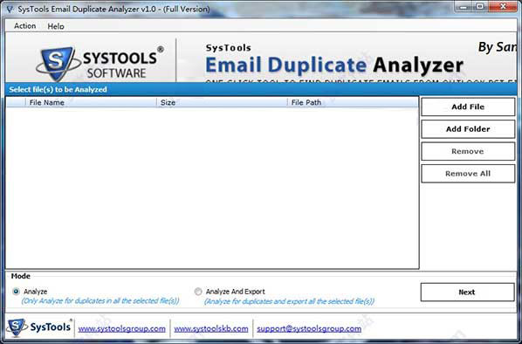Click the Add Folder button

(468, 129)
